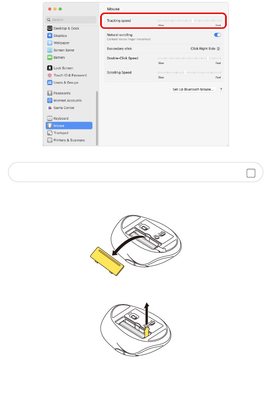Open the Printers & Scanners icon
This screenshot has width=271, height=393.
point(50,140)
